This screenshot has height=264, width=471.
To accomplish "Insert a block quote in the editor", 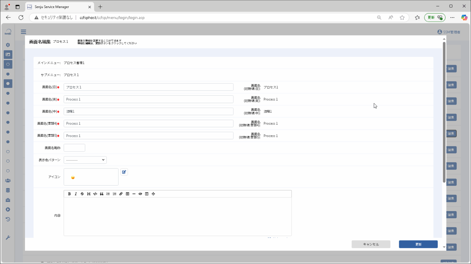I will click(102, 194).
